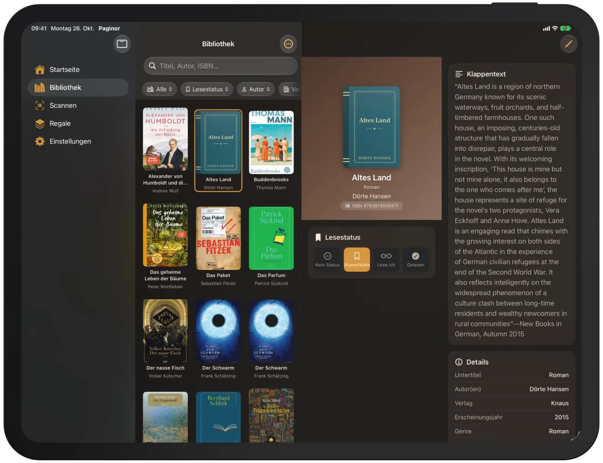This screenshot has height=463, width=603.
Task: Click the Altes Land cover in detail pane
Action: click(x=372, y=127)
